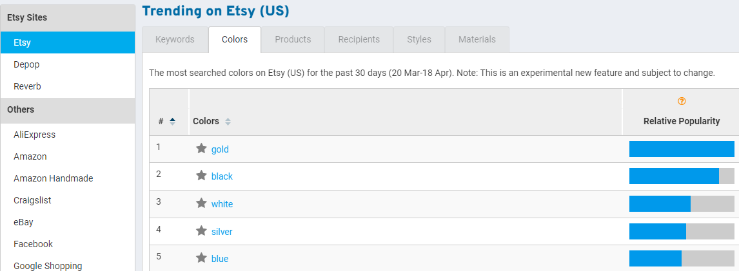This screenshot has height=271, width=739.
Task: Star the black color row
Action: (x=201, y=176)
